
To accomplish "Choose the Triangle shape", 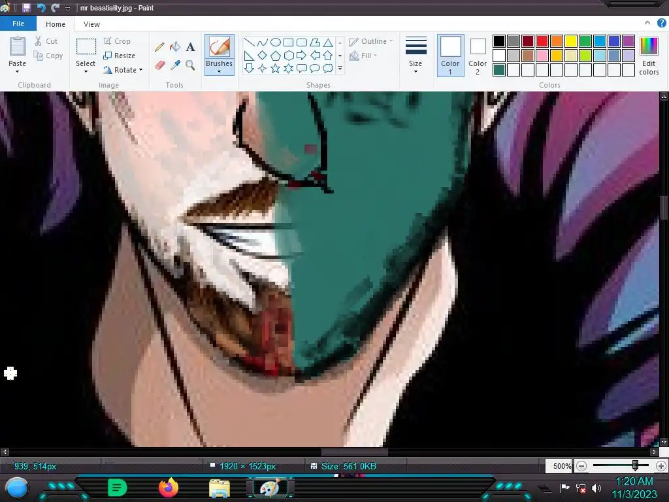I will (x=328, y=42).
